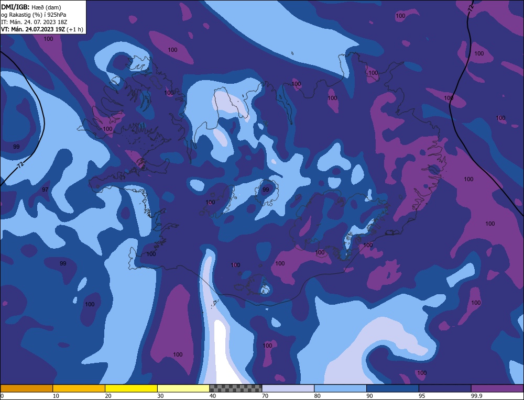Click the dark indigo 95–99.9 legend swatch

pyautogui.click(x=445, y=388)
